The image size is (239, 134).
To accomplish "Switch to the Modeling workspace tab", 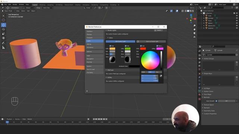I will pyautogui.click(x=42, y=5).
